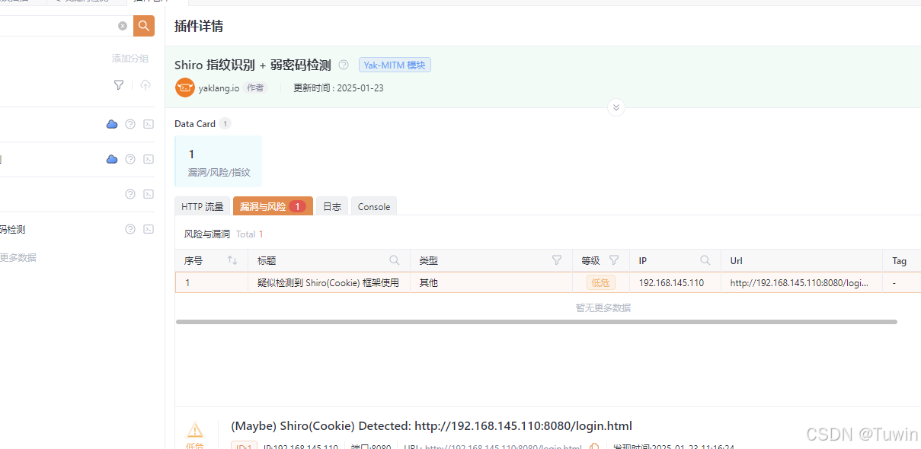
Task: Click the Url cell http://192.168.145.110:8080/logi...
Action: click(799, 282)
